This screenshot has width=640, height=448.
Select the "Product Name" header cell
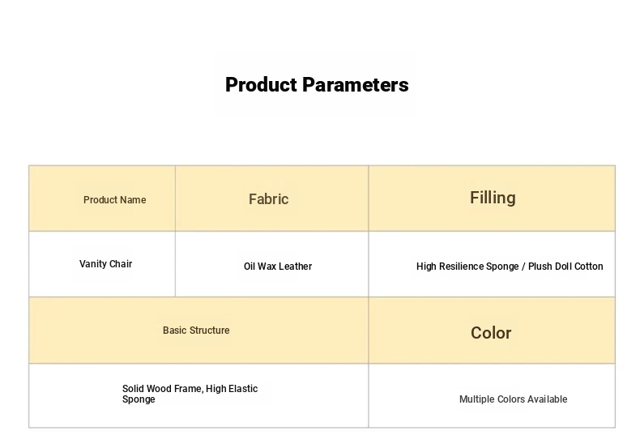115,200
